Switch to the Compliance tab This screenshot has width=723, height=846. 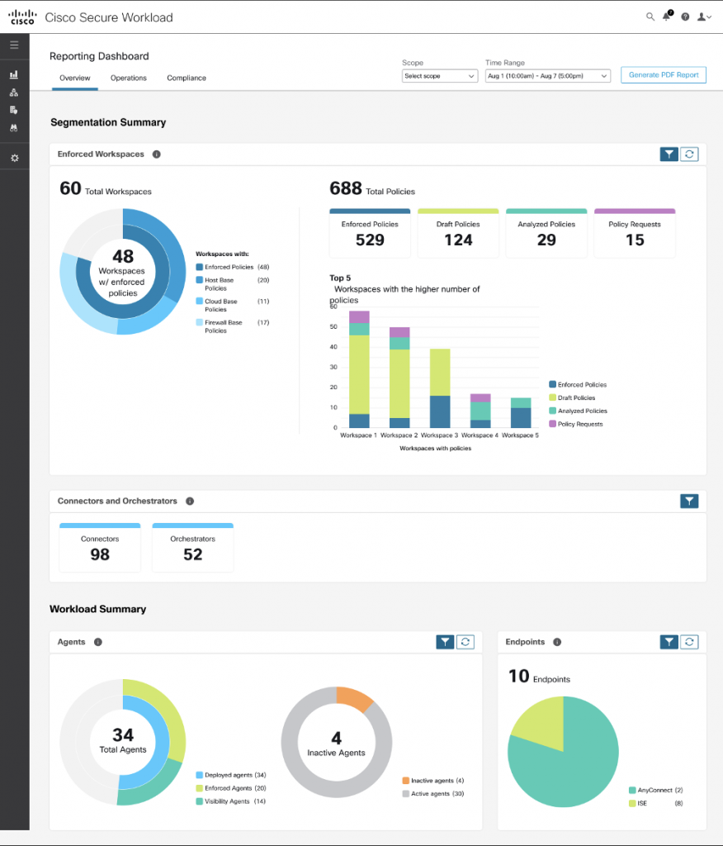(x=187, y=78)
